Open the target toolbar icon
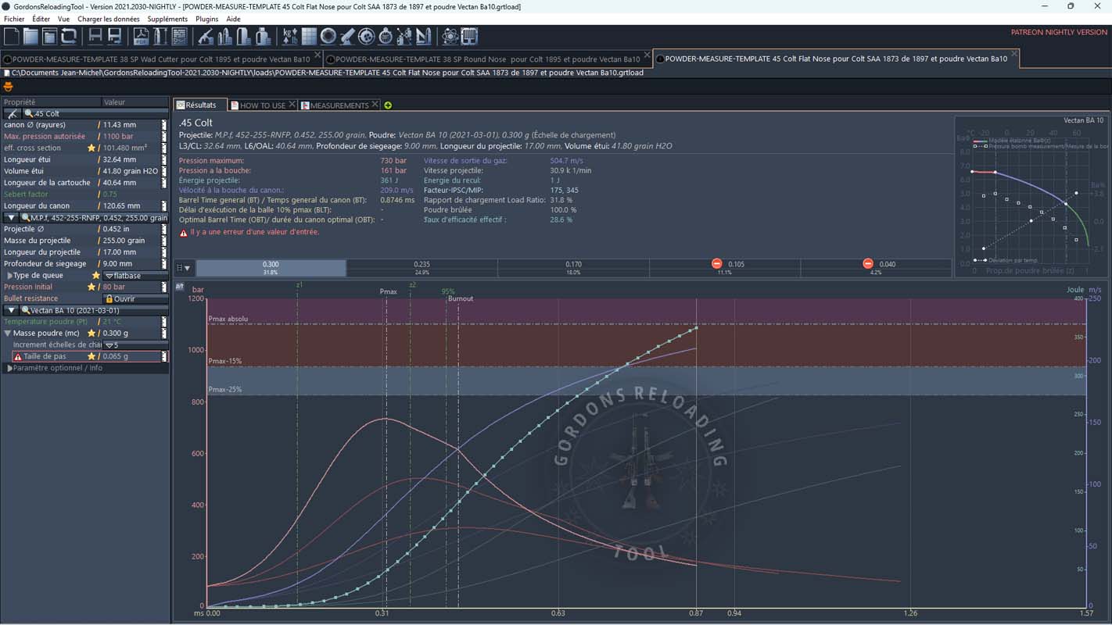The height and width of the screenshot is (625, 1112). coord(366,36)
